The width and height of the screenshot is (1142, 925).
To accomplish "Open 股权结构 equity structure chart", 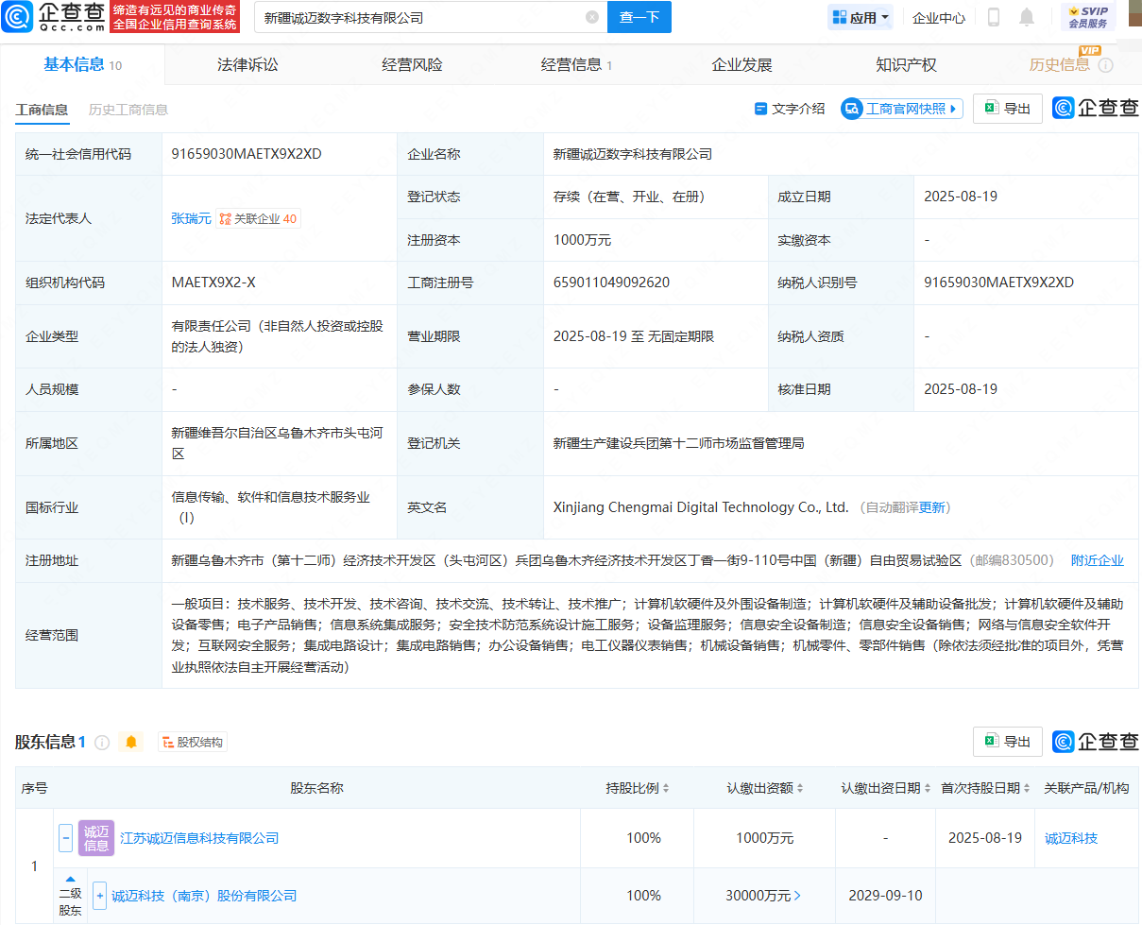I will [193, 742].
